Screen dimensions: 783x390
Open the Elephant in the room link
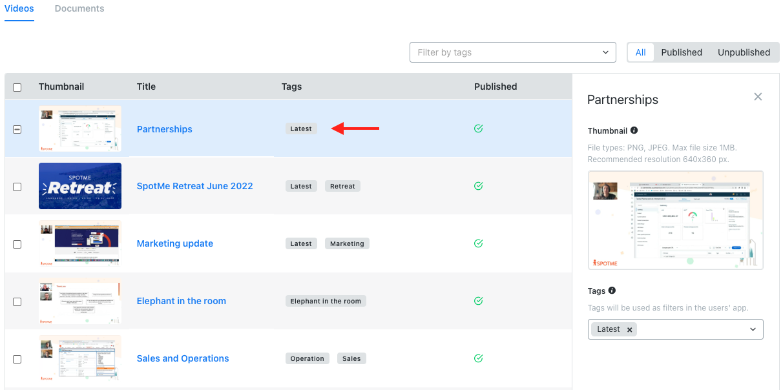[x=182, y=301]
